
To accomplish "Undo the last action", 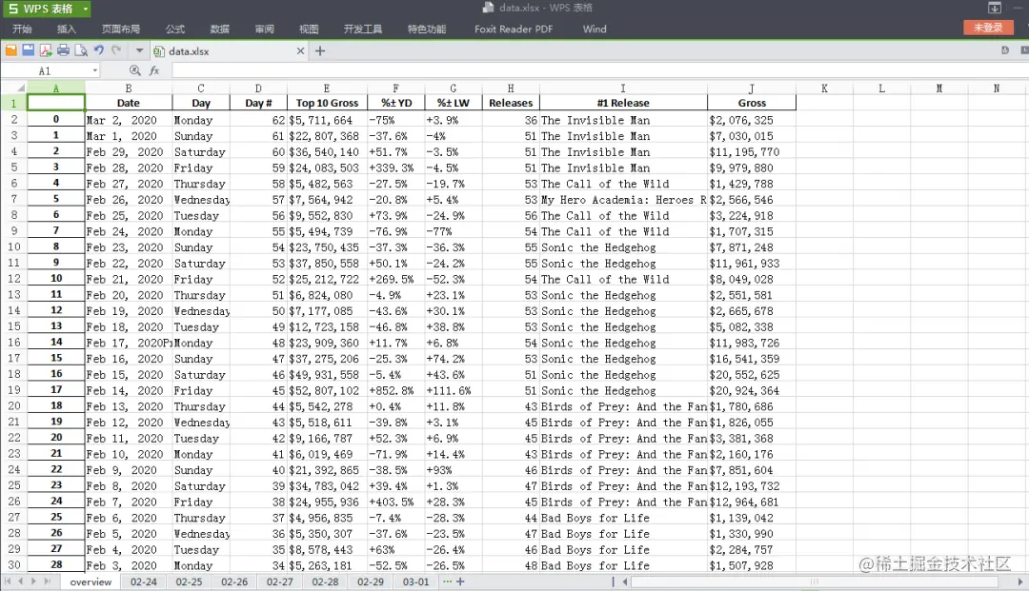I will tap(98, 50).
